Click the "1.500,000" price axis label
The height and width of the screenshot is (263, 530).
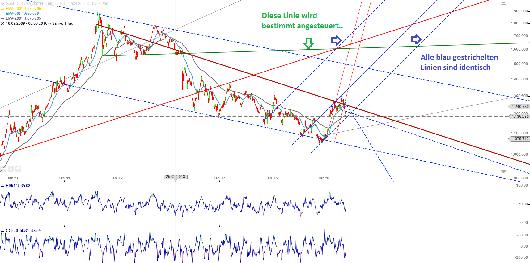[519, 64]
